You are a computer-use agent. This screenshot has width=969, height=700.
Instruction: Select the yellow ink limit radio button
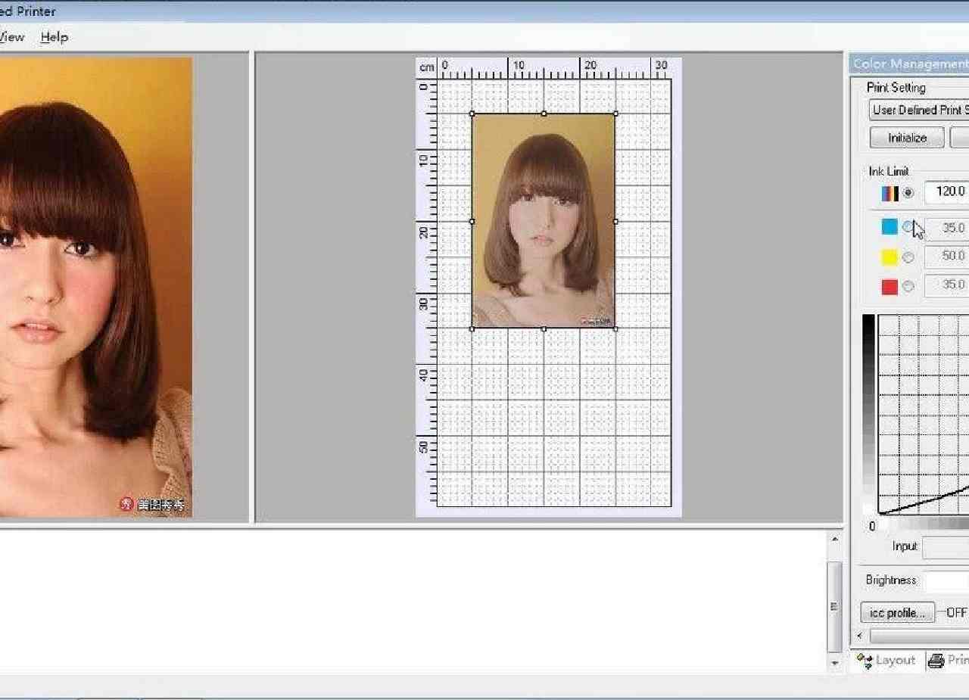pyautogui.click(x=908, y=257)
